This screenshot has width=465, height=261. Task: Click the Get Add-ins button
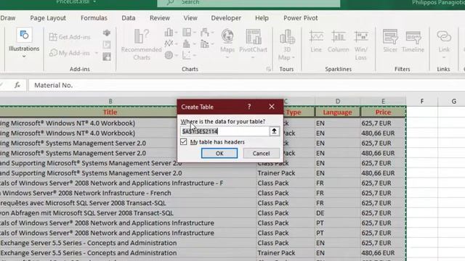pyautogui.click(x=70, y=37)
